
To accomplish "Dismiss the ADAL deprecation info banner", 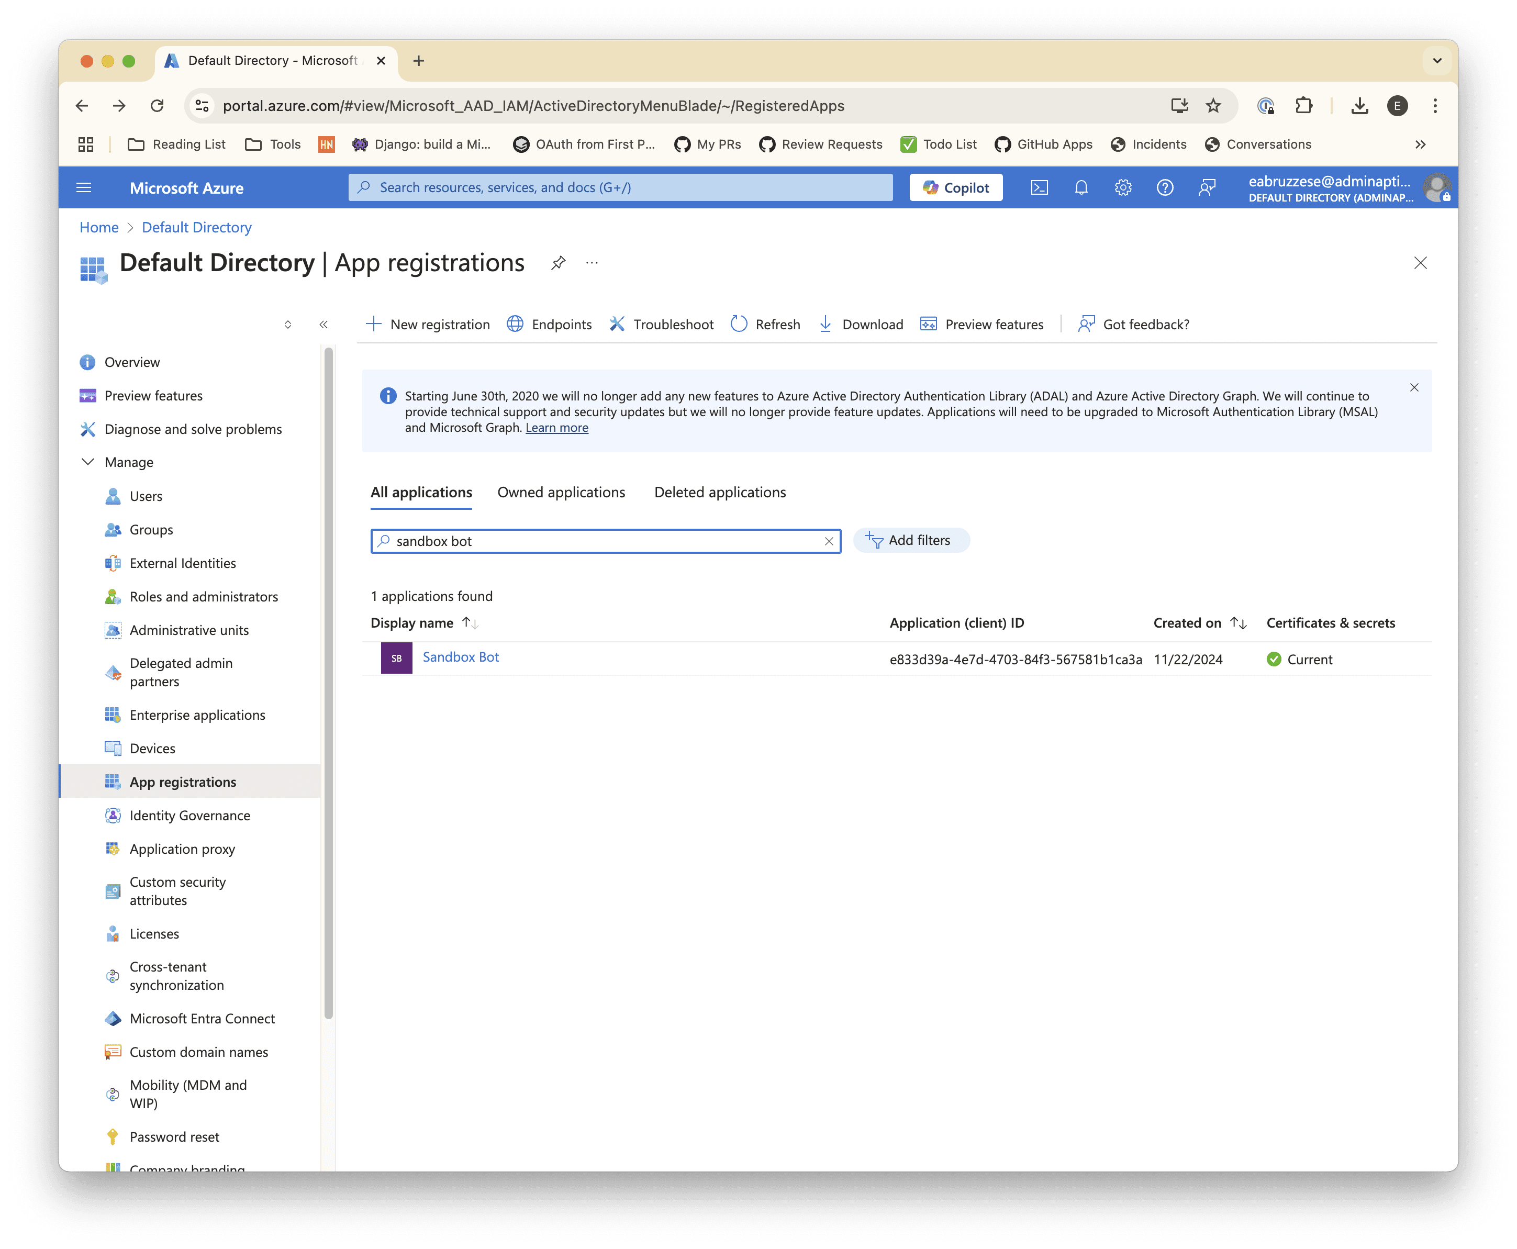I will (1413, 387).
